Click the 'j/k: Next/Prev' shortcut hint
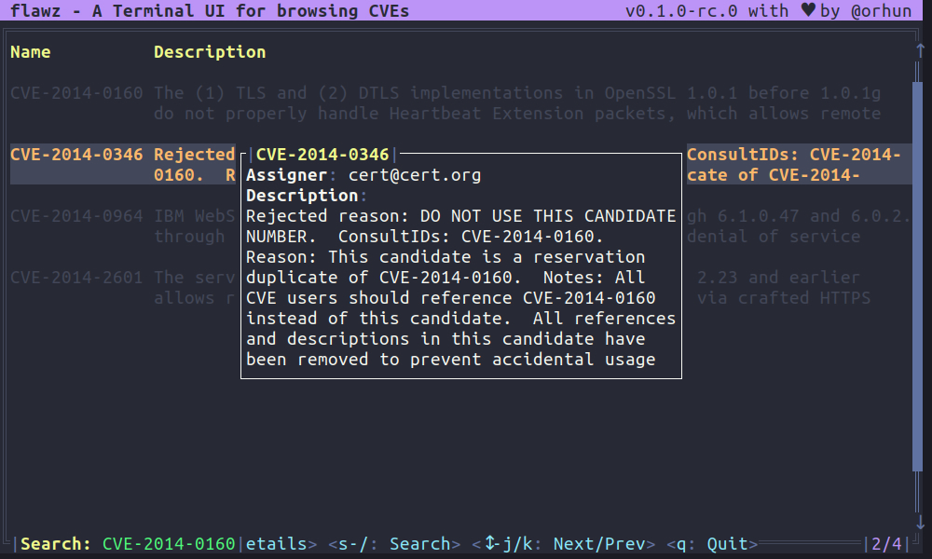This screenshot has height=559, width=932. click(564, 543)
